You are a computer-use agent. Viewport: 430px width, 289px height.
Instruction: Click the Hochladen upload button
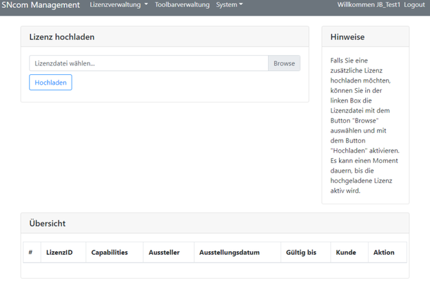[50, 83]
